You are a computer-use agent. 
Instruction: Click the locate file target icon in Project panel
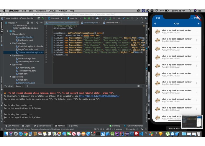[x=28, y=23]
